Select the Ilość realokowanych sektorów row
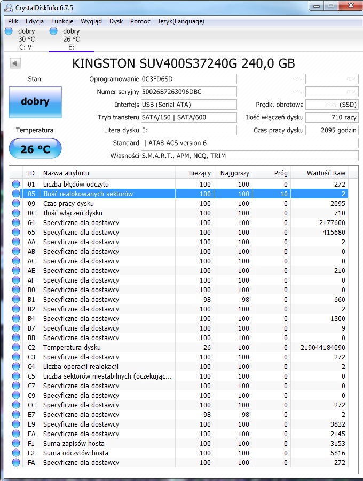This screenshot has height=481, width=363. (x=179, y=194)
